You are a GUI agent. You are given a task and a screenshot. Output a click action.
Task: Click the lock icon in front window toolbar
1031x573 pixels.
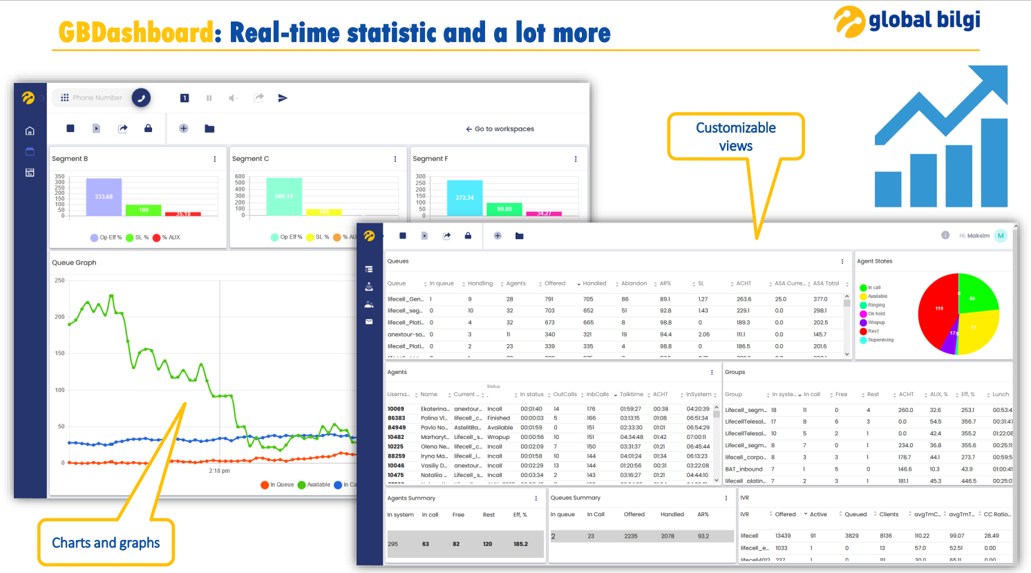pyautogui.click(x=468, y=236)
